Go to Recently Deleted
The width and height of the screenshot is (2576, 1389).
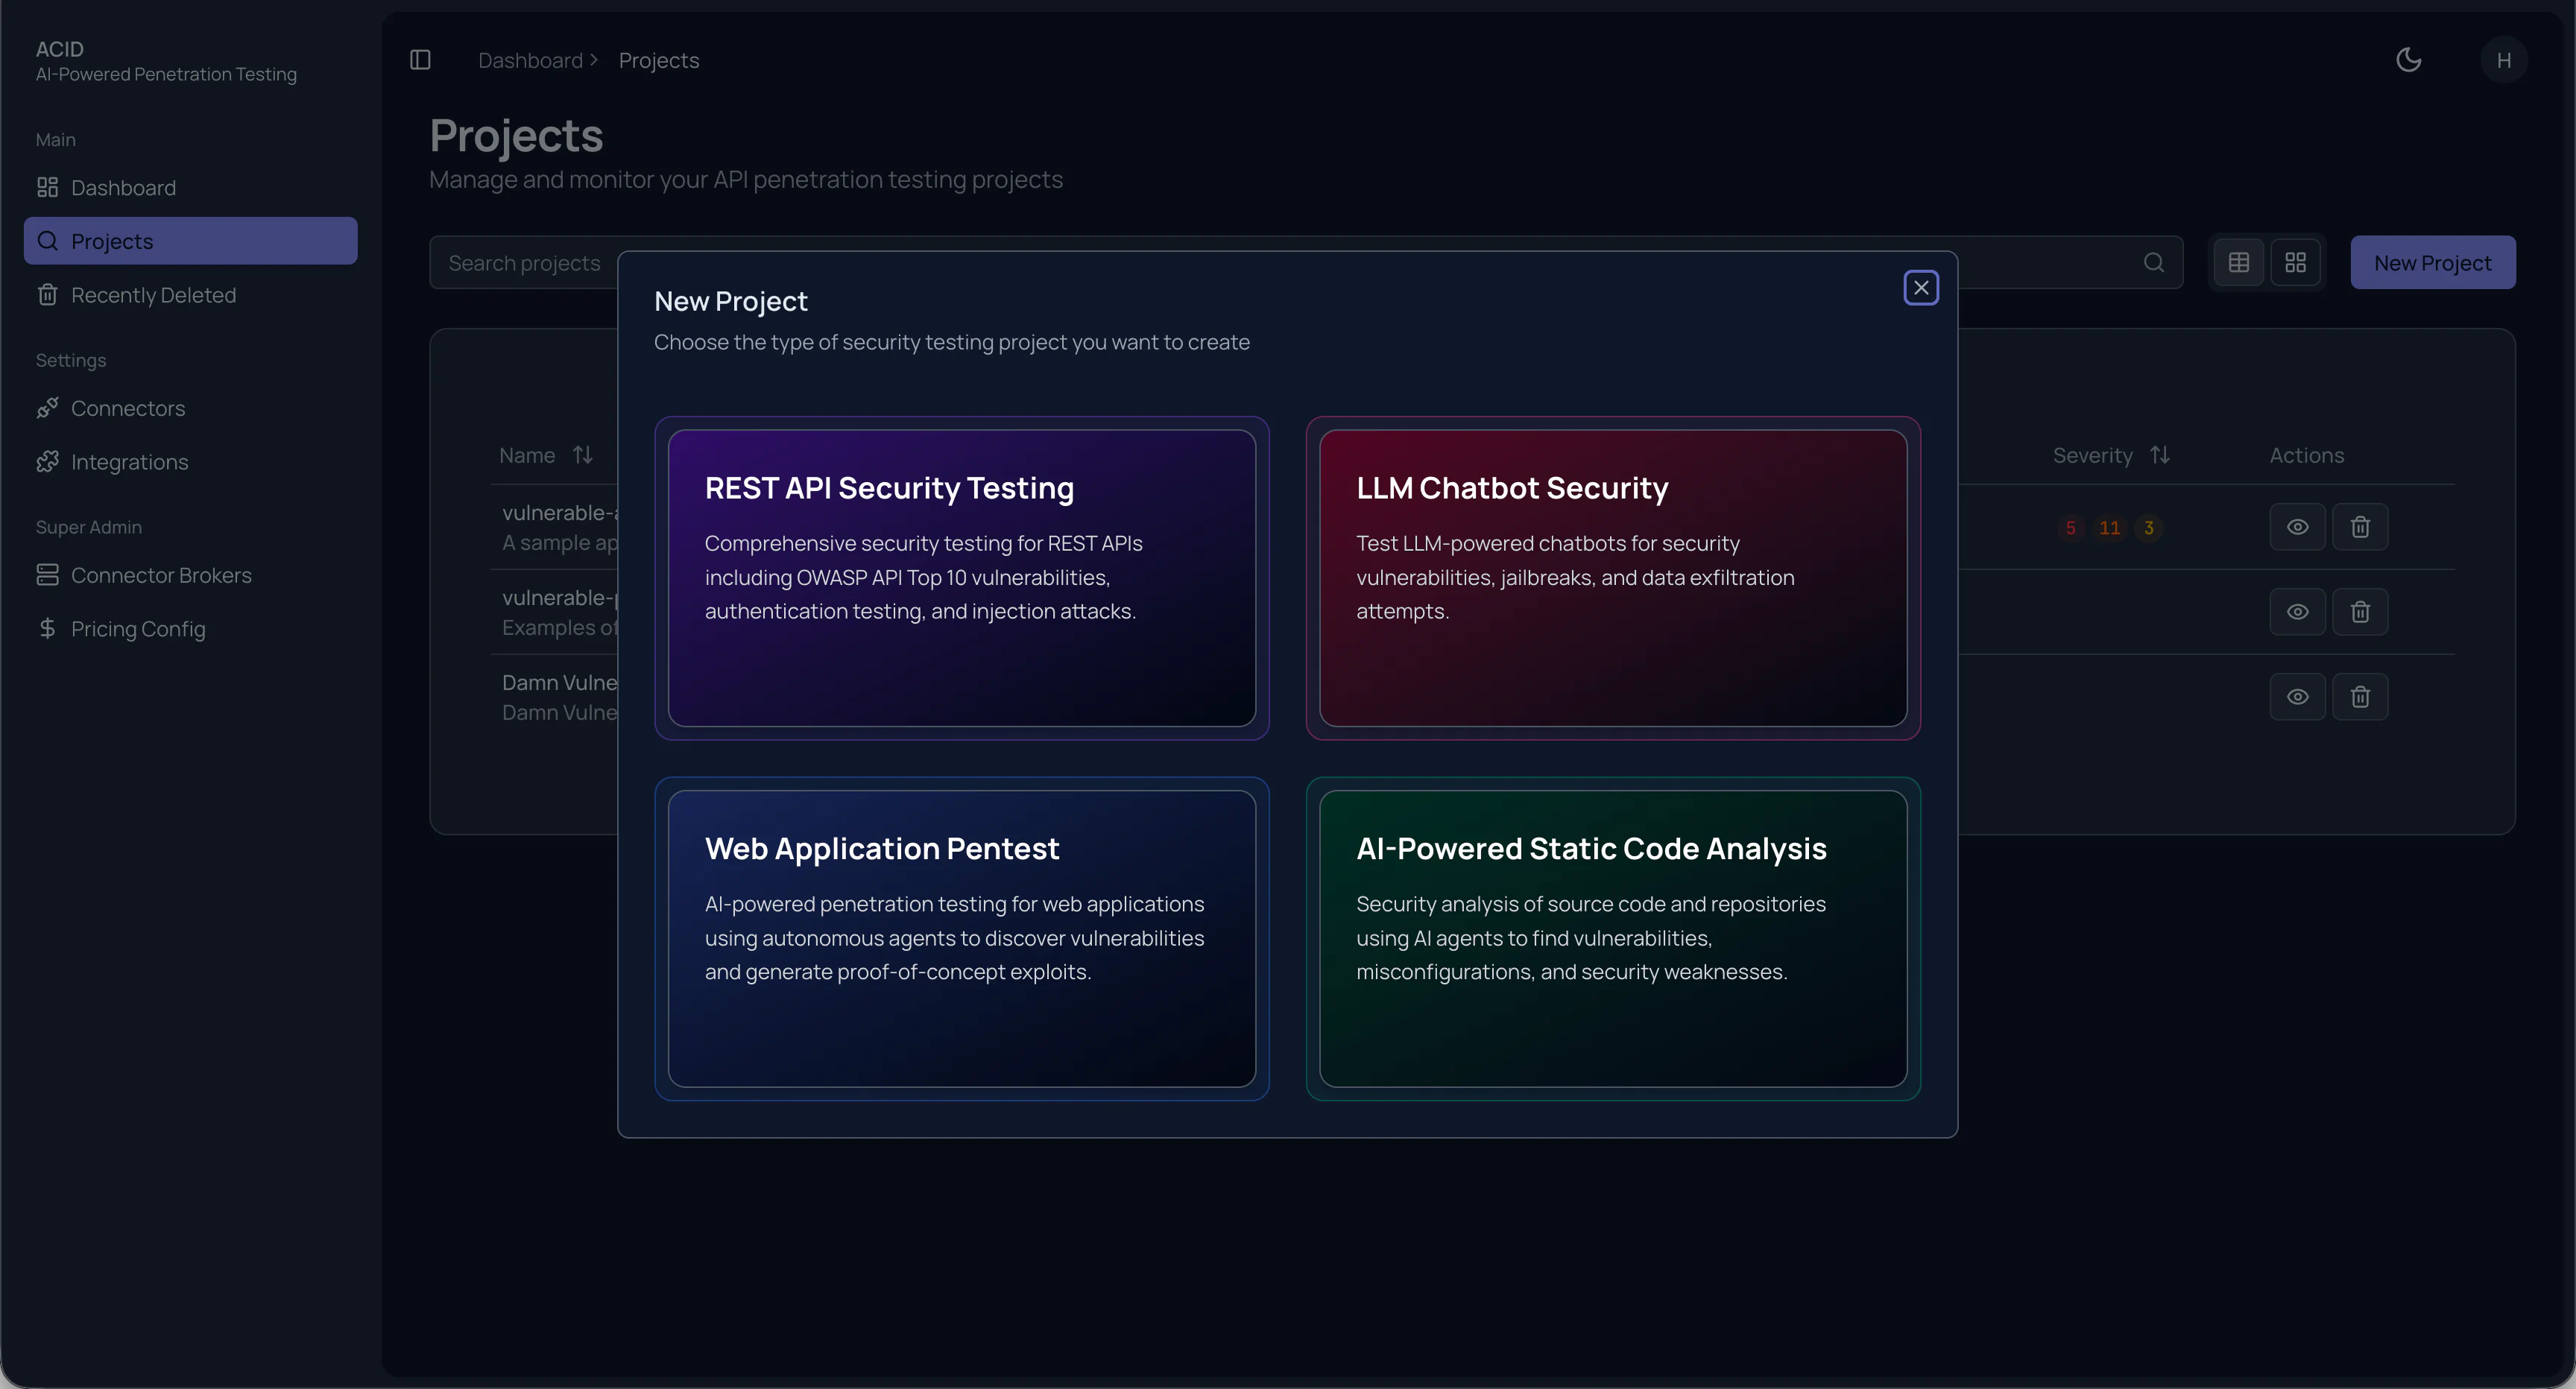pos(190,295)
